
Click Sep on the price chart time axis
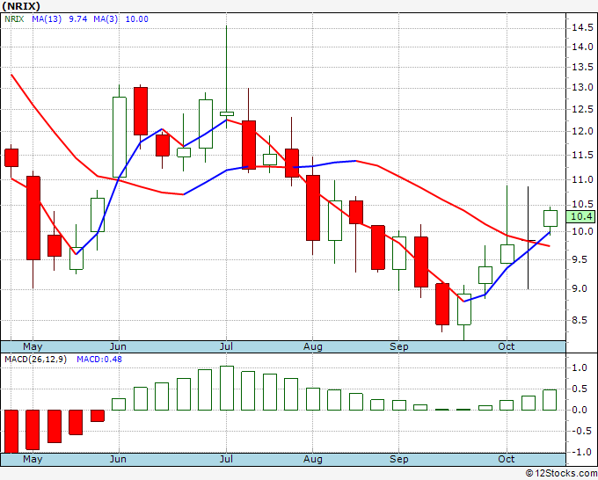[399, 346]
